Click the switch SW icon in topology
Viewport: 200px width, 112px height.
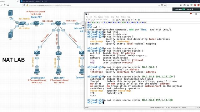(22, 23)
